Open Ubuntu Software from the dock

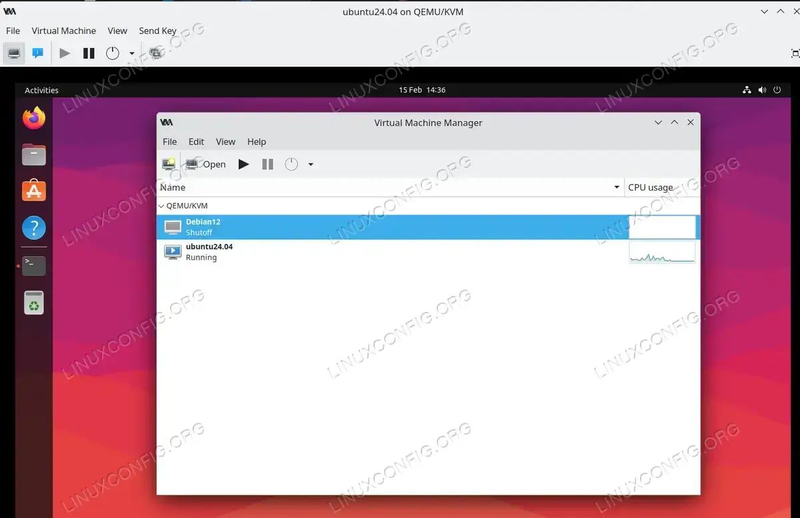(34, 191)
